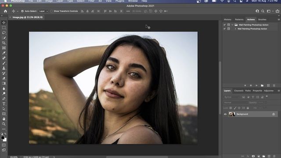Create a new action
Image resolution: width=281 pixels, height=158 pixels.
coord(268,86)
